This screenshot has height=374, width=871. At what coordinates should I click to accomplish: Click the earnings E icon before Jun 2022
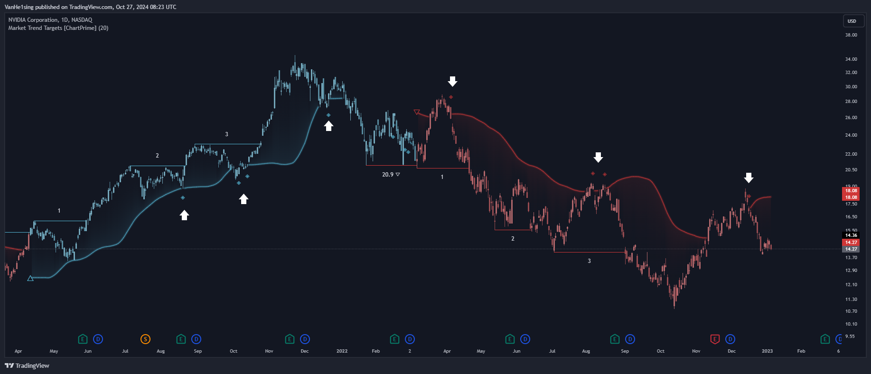(510, 339)
